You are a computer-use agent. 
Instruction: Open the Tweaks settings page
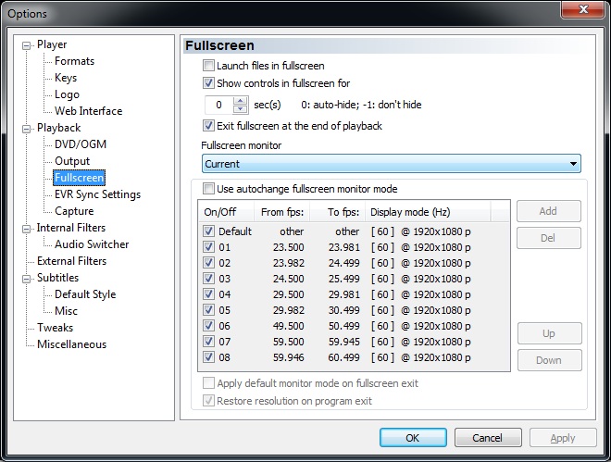point(55,328)
